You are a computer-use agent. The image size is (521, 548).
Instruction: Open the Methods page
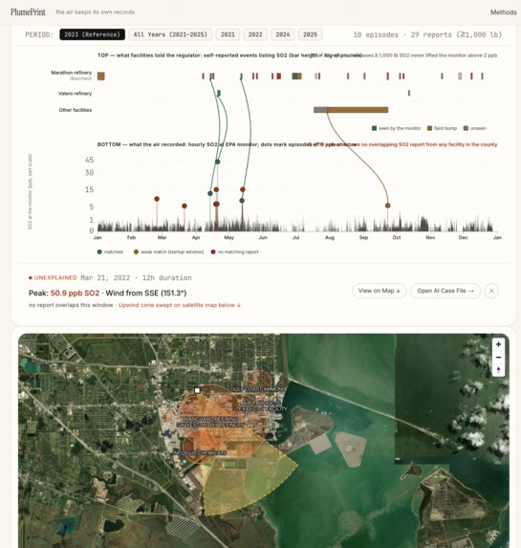pos(503,12)
